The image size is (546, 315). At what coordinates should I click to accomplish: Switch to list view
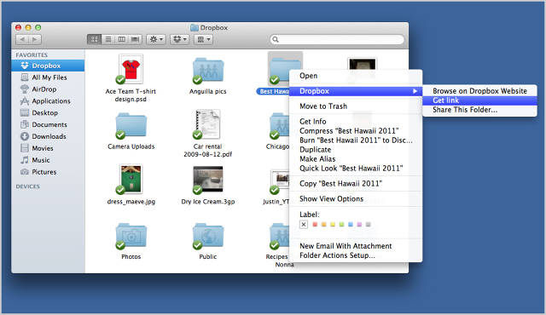pyautogui.click(x=108, y=39)
